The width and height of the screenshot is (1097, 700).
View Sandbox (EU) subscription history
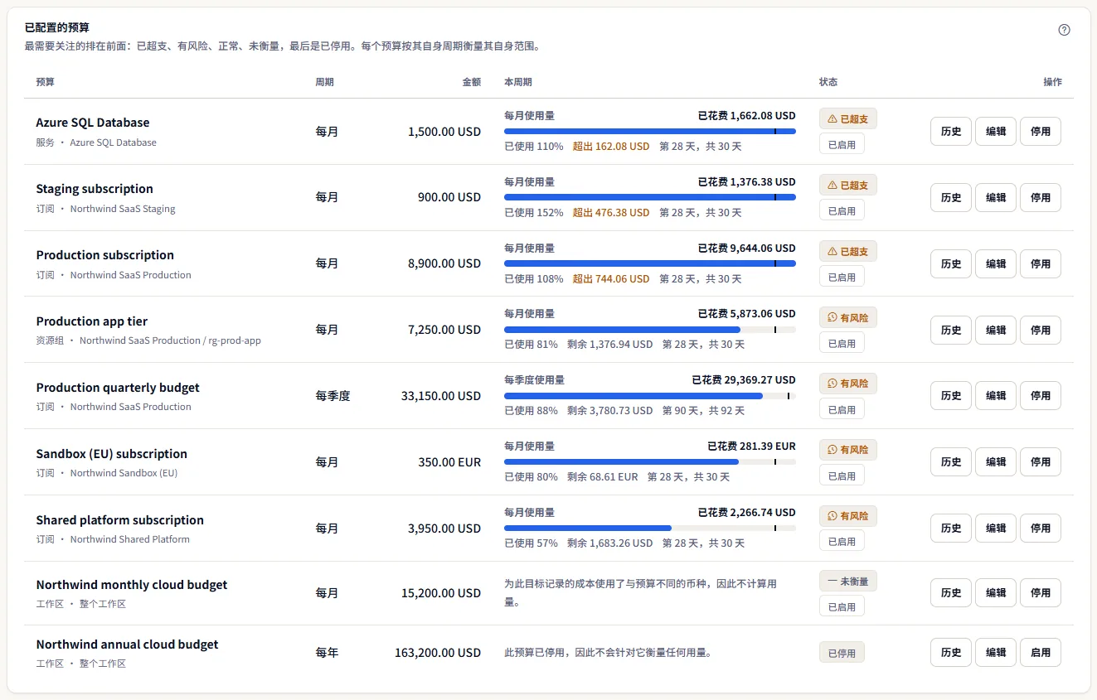pos(951,461)
